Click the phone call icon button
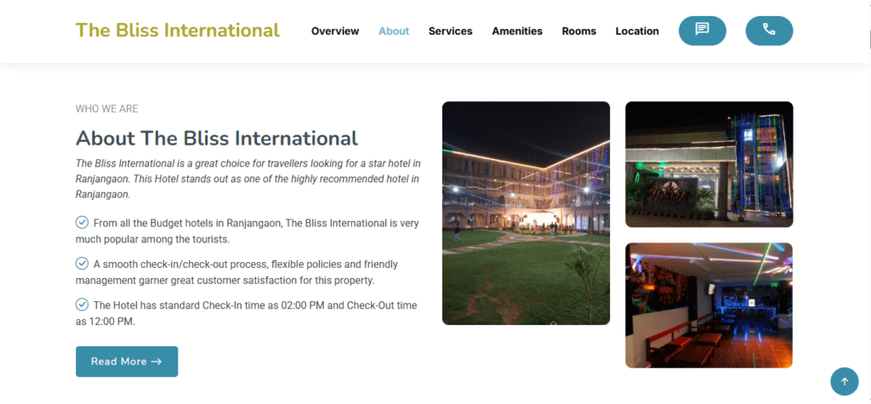Viewport: 871px width, 404px height. point(769,31)
